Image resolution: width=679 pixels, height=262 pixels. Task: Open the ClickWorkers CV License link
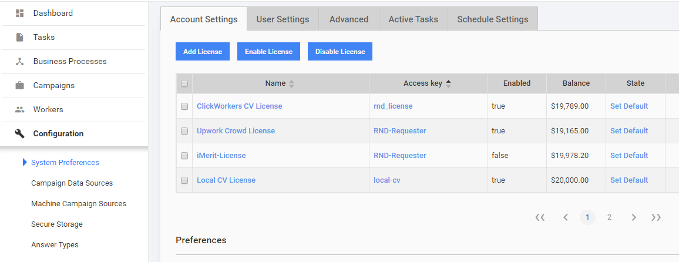(x=240, y=106)
